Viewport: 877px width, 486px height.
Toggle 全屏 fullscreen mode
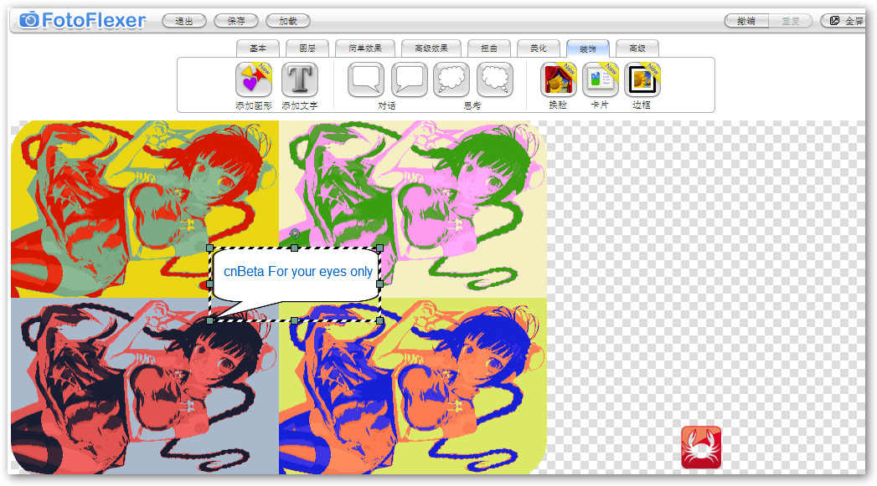(844, 21)
